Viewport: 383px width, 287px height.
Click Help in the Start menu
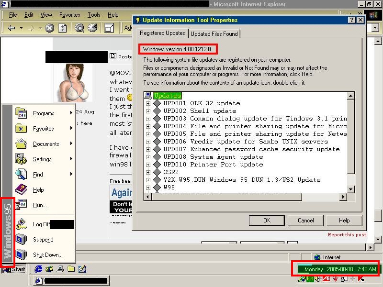[x=44, y=190]
